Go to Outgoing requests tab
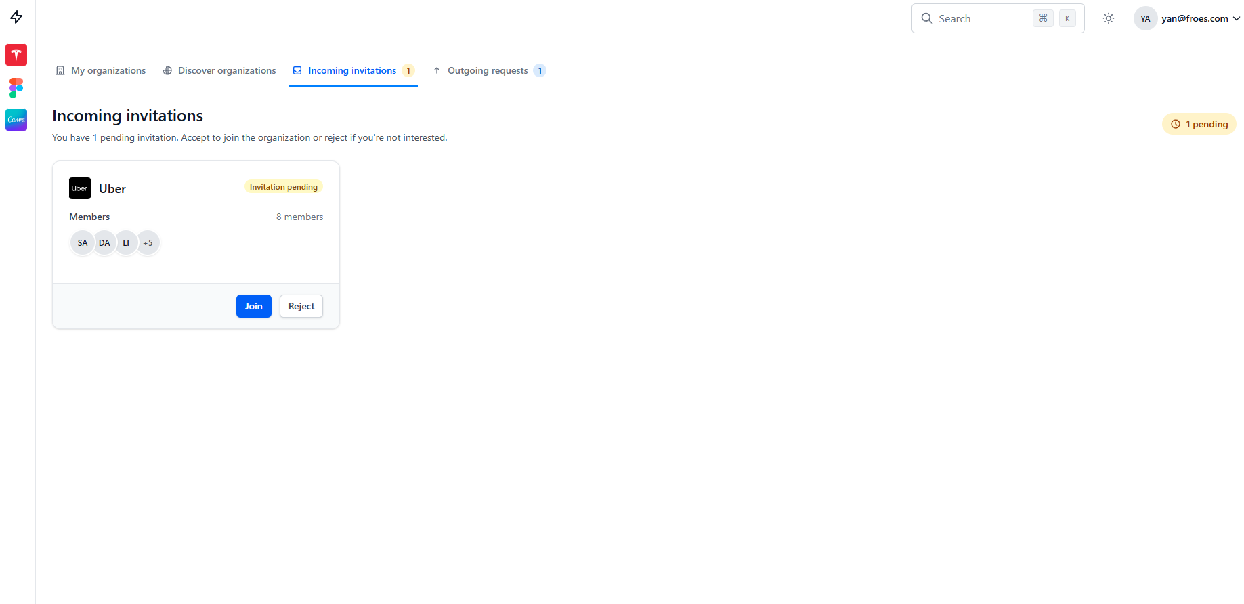This screenshot has height=604, width=1244. [488, 71]
